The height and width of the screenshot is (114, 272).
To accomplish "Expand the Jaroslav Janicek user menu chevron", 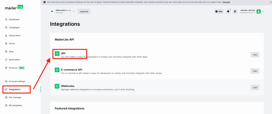I will click(263, 11).
